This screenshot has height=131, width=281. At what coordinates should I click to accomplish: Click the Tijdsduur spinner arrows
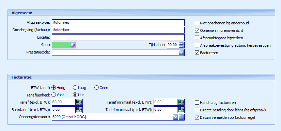point(182,45)
